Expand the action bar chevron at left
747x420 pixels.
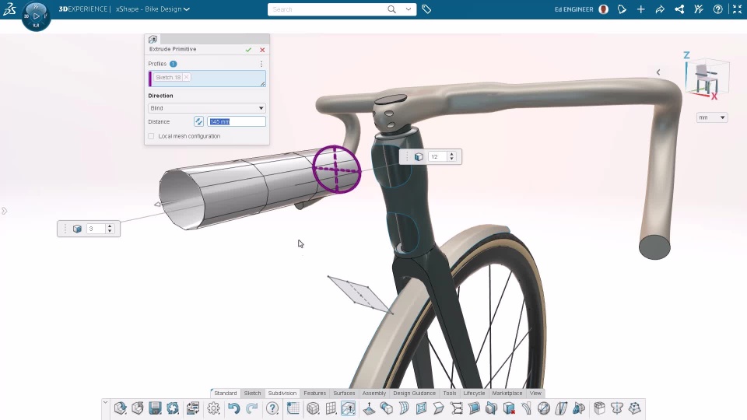point(105,402)
